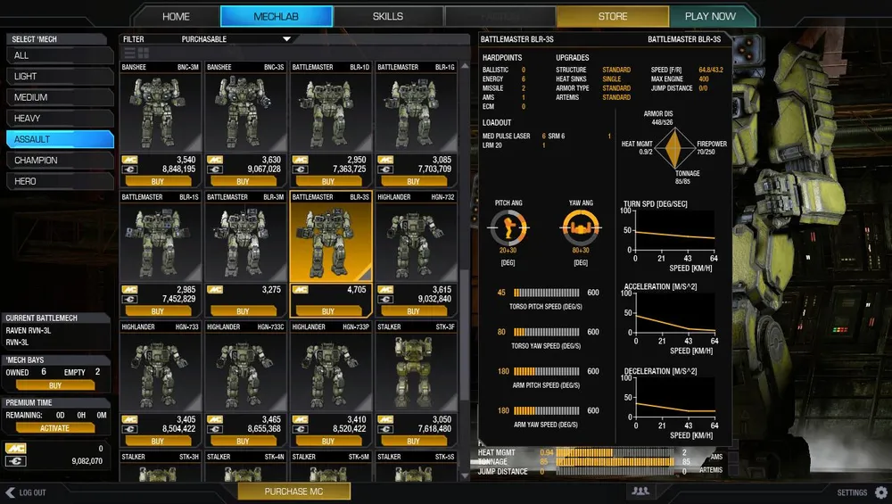The height and width of the screenshot is (504, 892).
Task: Click Purchase MC button
Action: [x=293, y=492]
